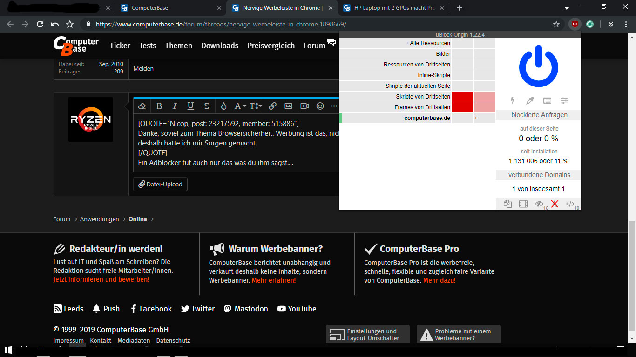Open Chrome tab search dropdown arrow

567,8
